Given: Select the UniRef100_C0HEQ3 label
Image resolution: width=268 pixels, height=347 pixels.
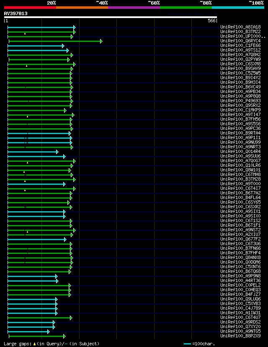Looking at the screenshot, I should [240, 290].
